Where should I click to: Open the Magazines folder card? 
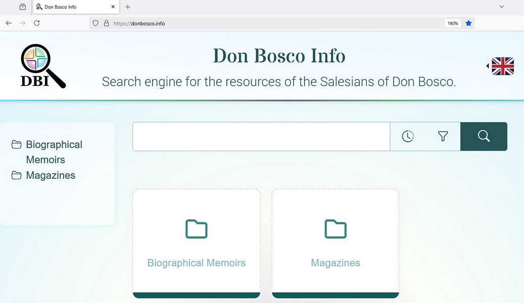coord(336,243)
